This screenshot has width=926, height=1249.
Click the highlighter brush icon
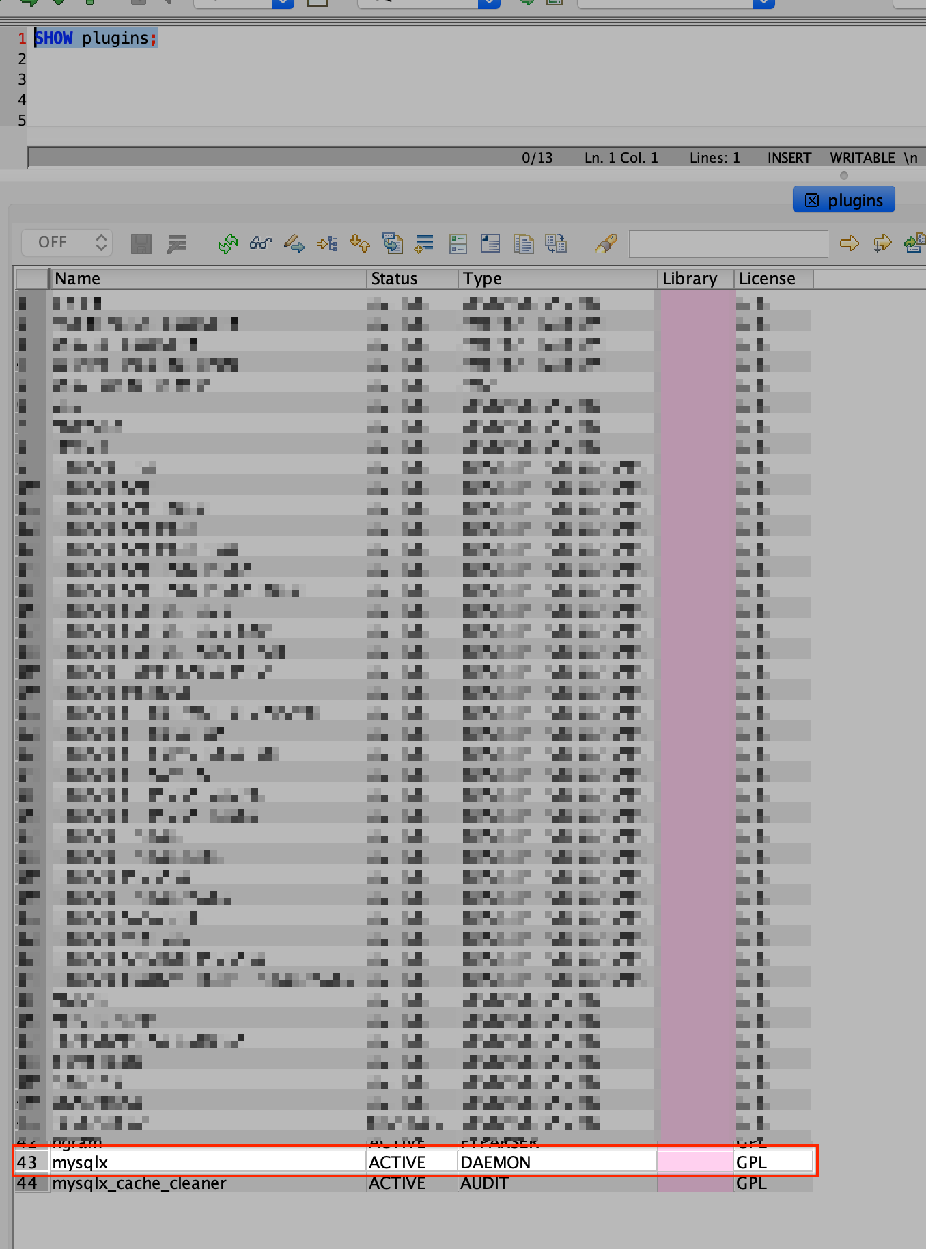point(606,243)
